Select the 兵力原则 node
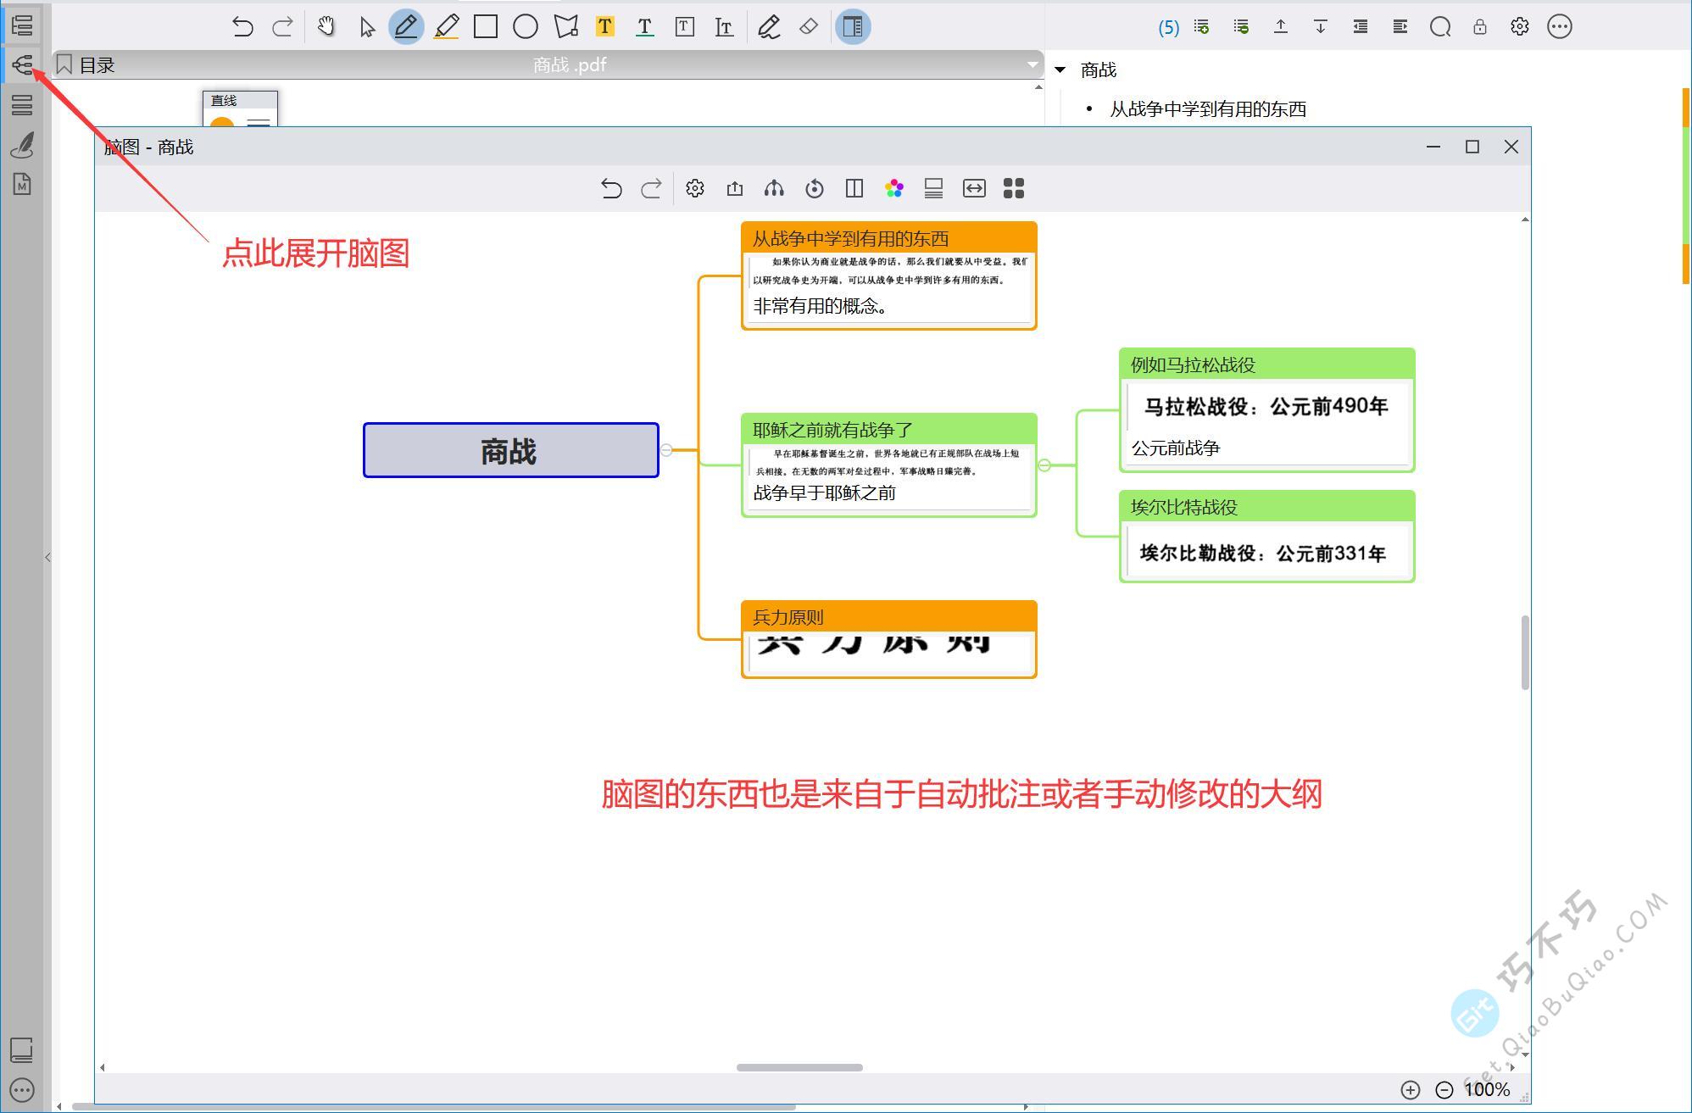Image resolution: width=1692 pixels, height=1113 pixels. [889, 639]
